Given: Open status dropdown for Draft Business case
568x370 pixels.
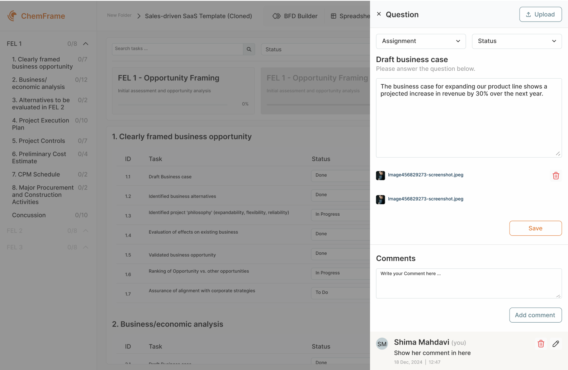Looking at the screenshot, I should (x=340, y=175).
